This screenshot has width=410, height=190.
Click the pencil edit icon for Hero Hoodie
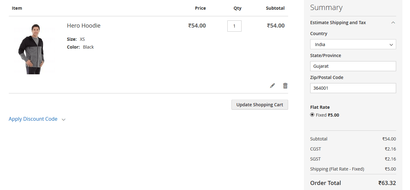coord(272,86)
